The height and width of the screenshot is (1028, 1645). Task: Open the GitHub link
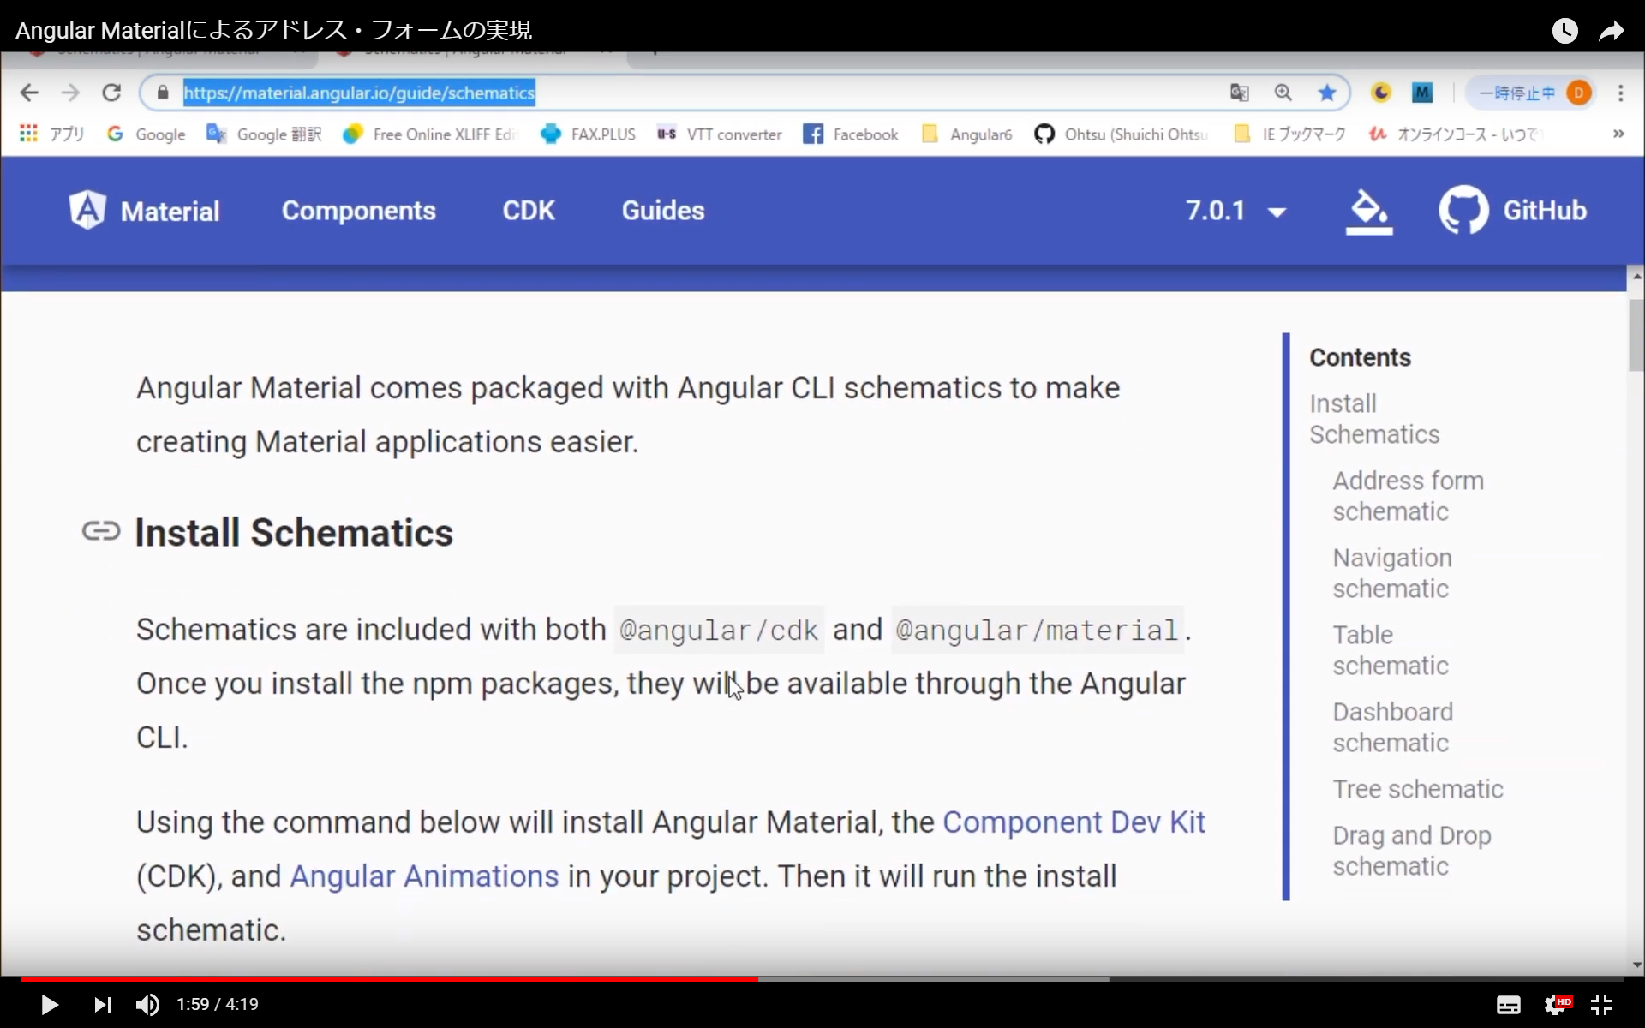1513,211
